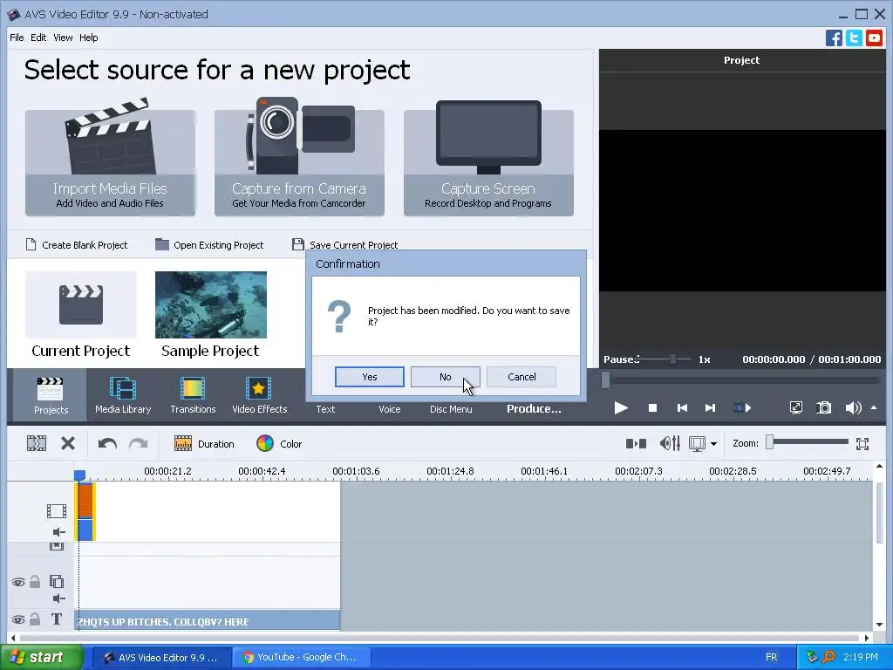This screenshot has width=893, height=670.
Task: Click the redo arrow
Action: pyautogui.click(x=139, y=443)
